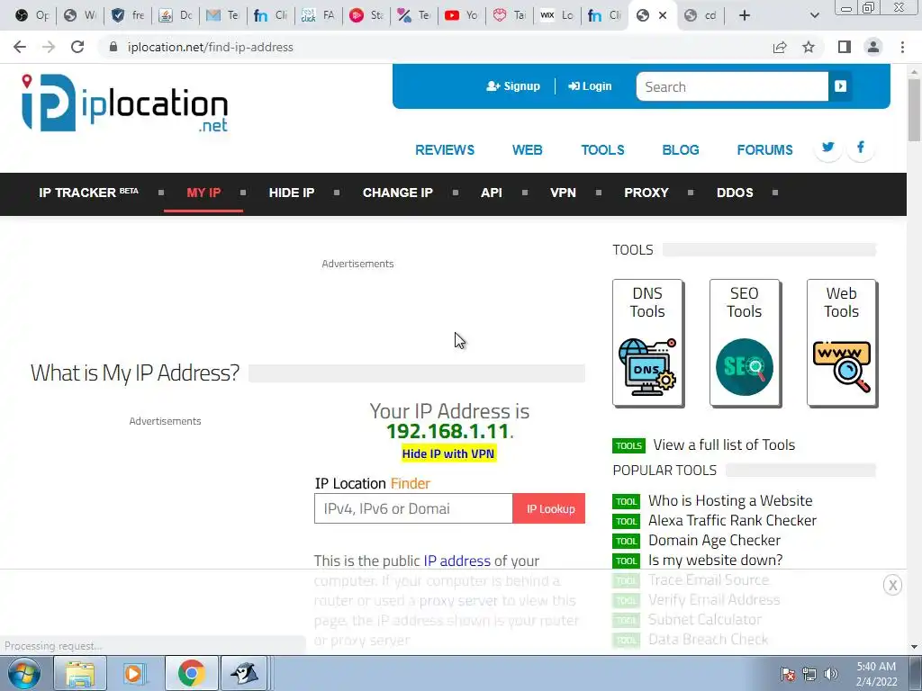Toggle the browser side panel icon
The image size is (922, 691).
pyautogui.click(x=845, y=47)
